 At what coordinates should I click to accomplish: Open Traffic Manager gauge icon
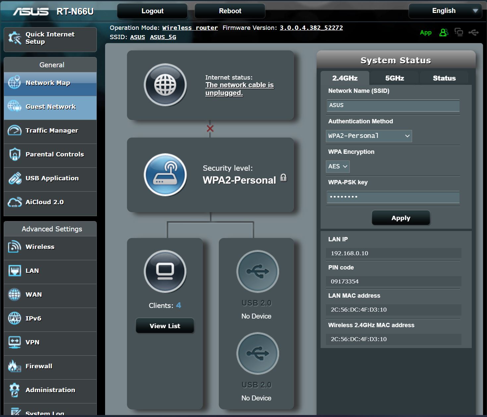click(15, 130)
